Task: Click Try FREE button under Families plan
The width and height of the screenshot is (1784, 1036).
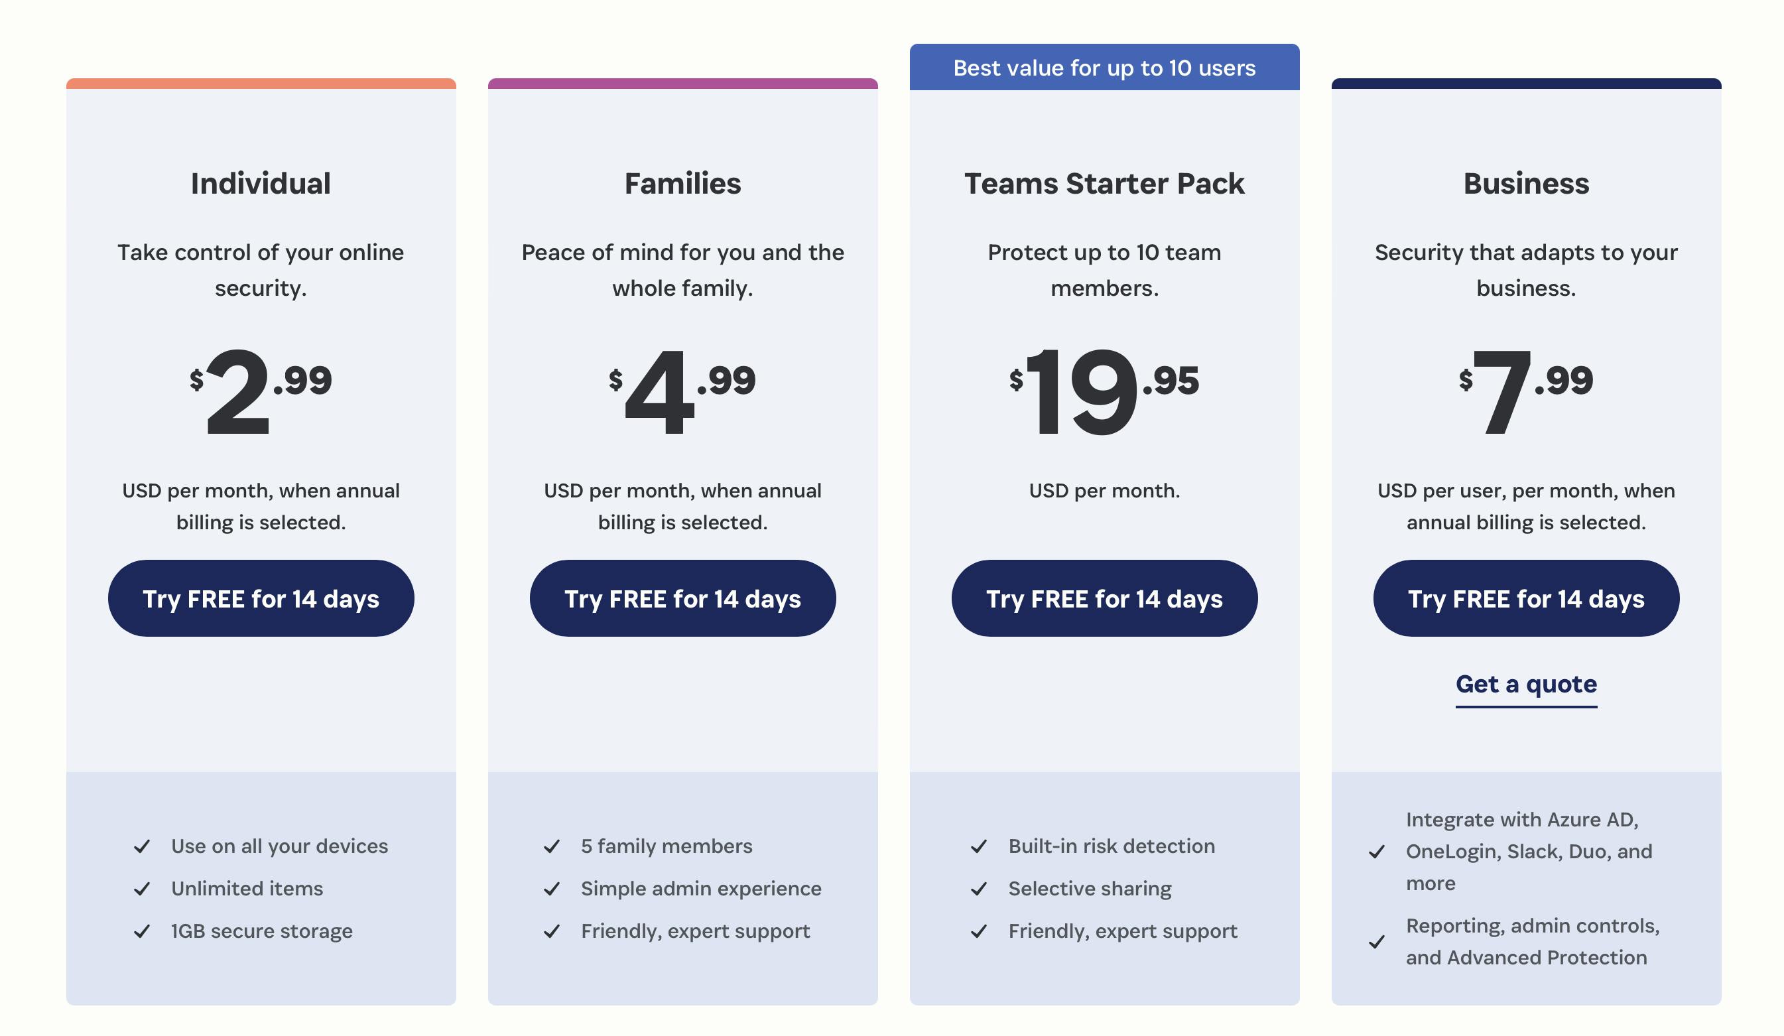Action: pos(682,598)
